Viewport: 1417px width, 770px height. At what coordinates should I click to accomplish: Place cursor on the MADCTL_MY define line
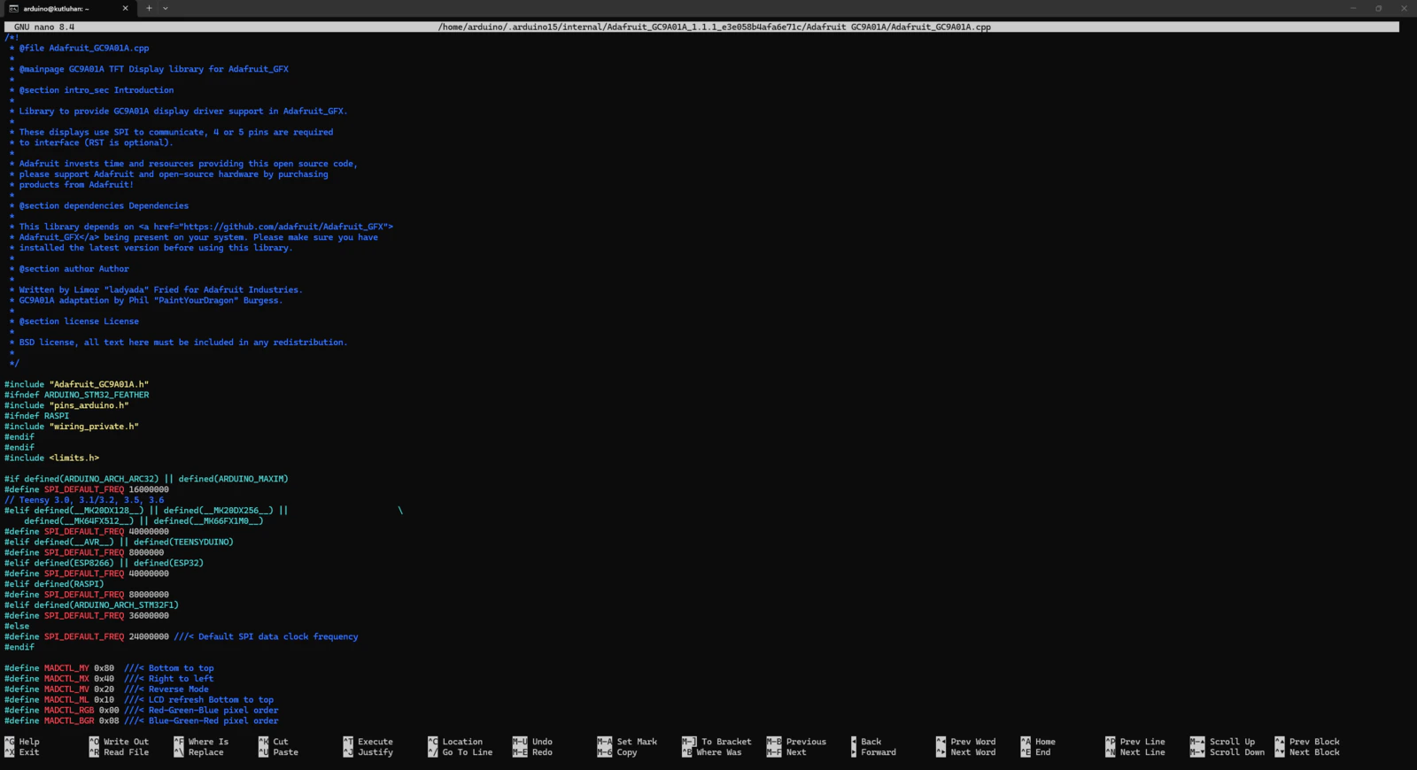pyautogui.click(x=109, y=668)
